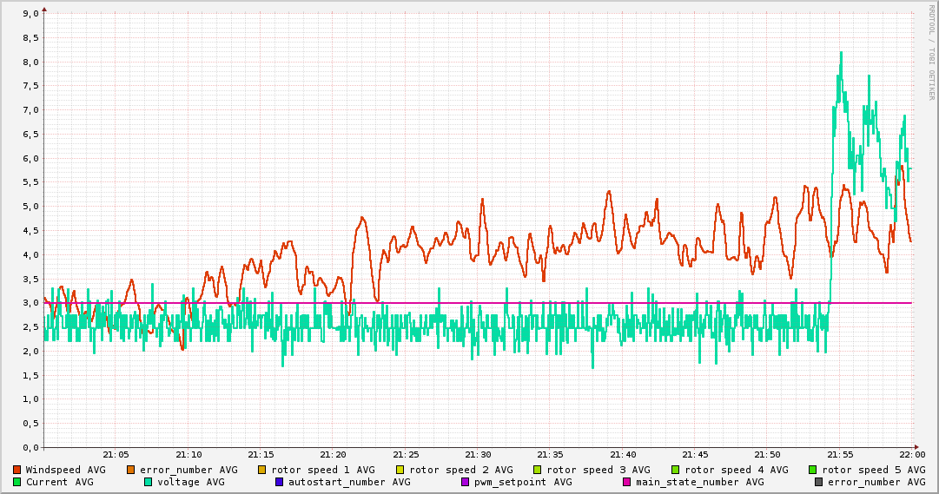Click the orange error_number AVG legend swatch
Image resolution: width=939 pixels, height=494 pixels.
coord(131,470)
